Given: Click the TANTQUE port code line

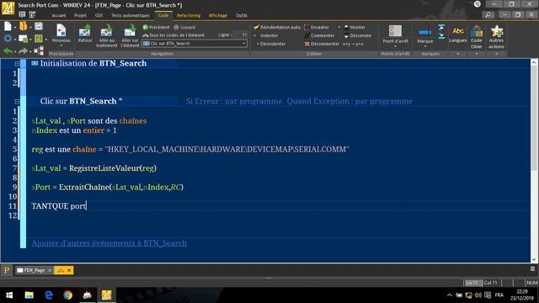Looking at the screenshot, I should pos(59,206).
